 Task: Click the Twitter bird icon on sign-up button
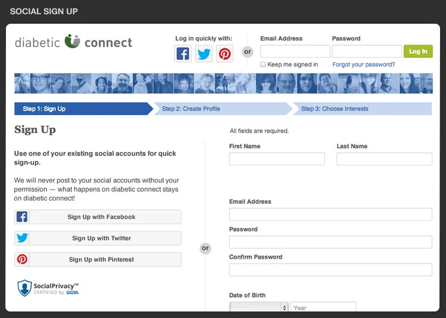tap(22, 238)
